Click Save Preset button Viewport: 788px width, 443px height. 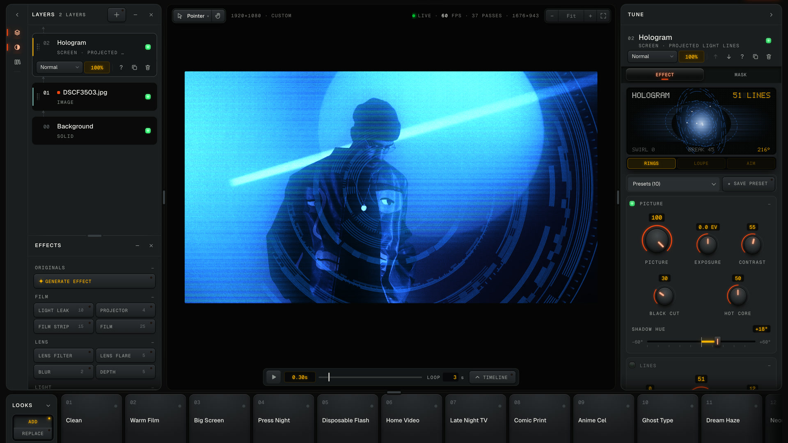click(x=748, y=184)
